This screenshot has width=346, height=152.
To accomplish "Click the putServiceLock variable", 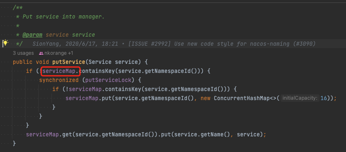I will coord(108,80).
